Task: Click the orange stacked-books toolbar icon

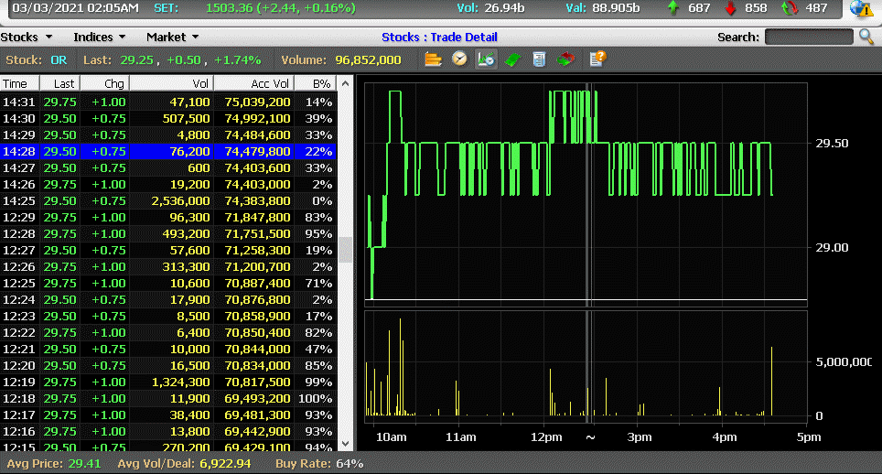Action: tap(433, 59)
